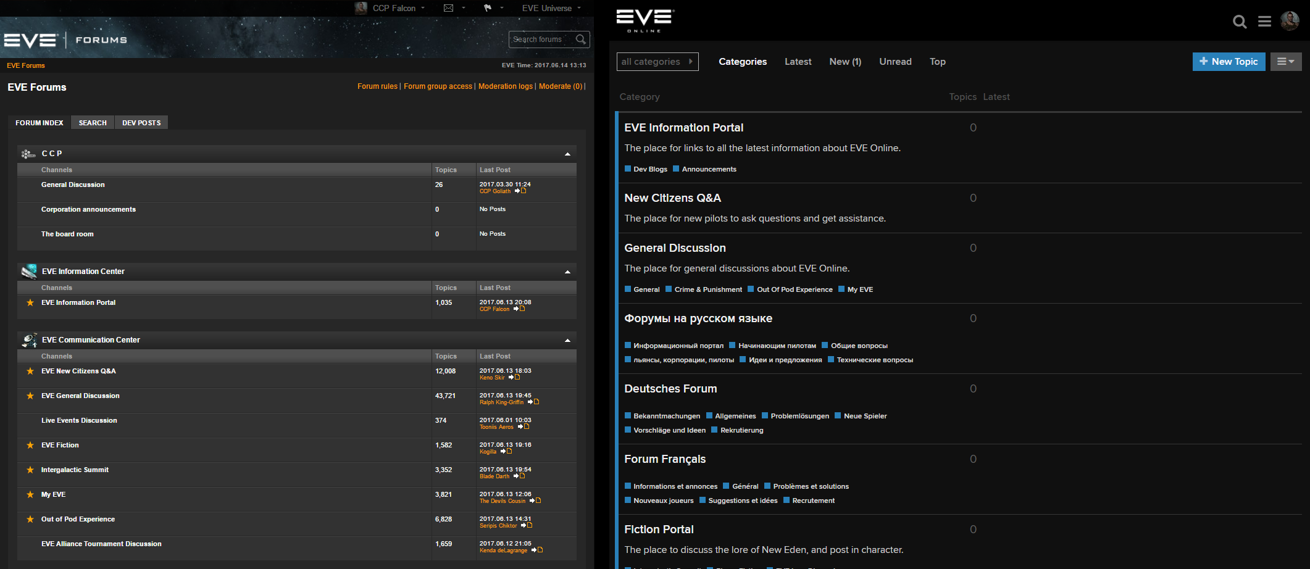This screenshot has height=569, width=1310.
Task: Open the Forum group access link
Action: [438, 86]
